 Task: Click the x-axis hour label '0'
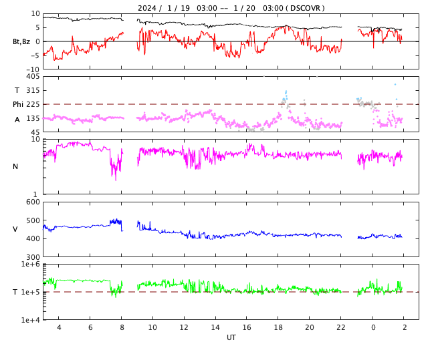373,327
